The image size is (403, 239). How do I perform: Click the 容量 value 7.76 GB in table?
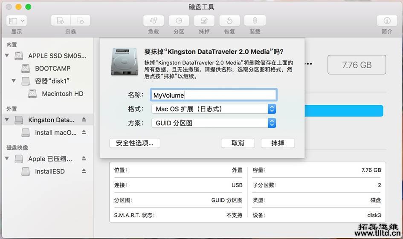(x=371, y=170)
